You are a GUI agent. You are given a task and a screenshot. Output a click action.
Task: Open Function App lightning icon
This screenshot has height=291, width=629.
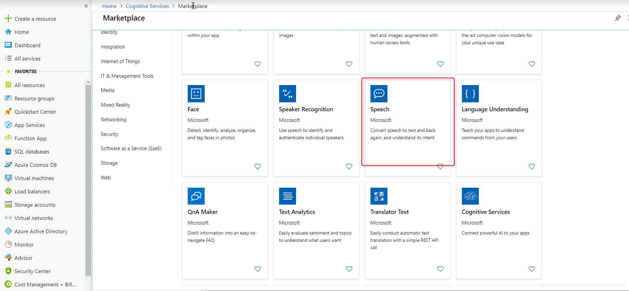click(8, 138)
